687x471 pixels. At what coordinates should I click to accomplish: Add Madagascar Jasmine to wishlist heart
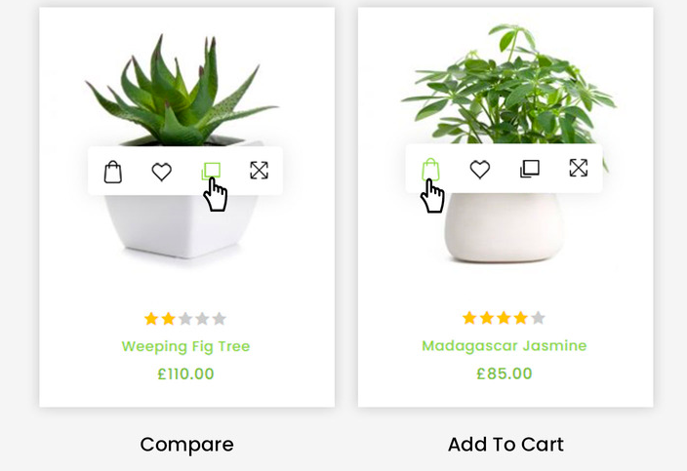coord(480,170)
